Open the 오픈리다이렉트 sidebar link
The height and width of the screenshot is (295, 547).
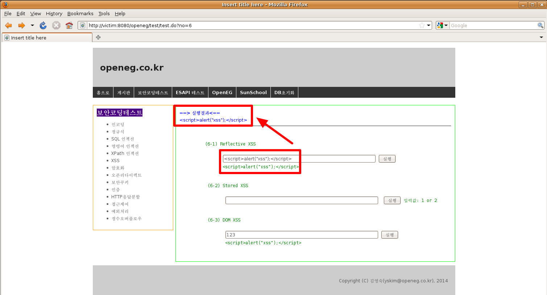tap(127, 175)
